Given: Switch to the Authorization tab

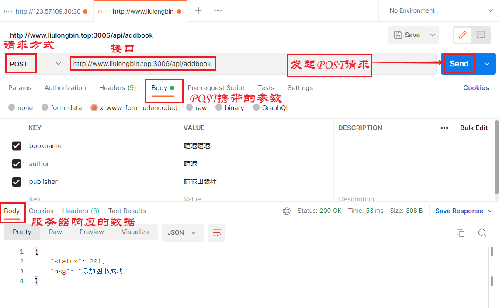Looking at the screenshot, I should point(65,88).
